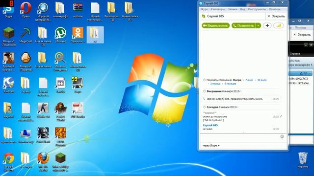Open the Одноклассники orange shortcut
This screenshot has height=176, width=314.
pos(78,35)
